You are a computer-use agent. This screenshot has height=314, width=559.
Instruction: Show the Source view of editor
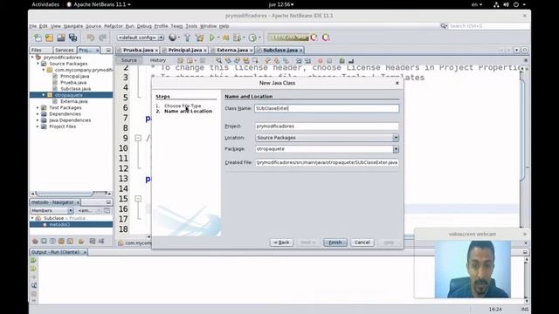[129, 60]
